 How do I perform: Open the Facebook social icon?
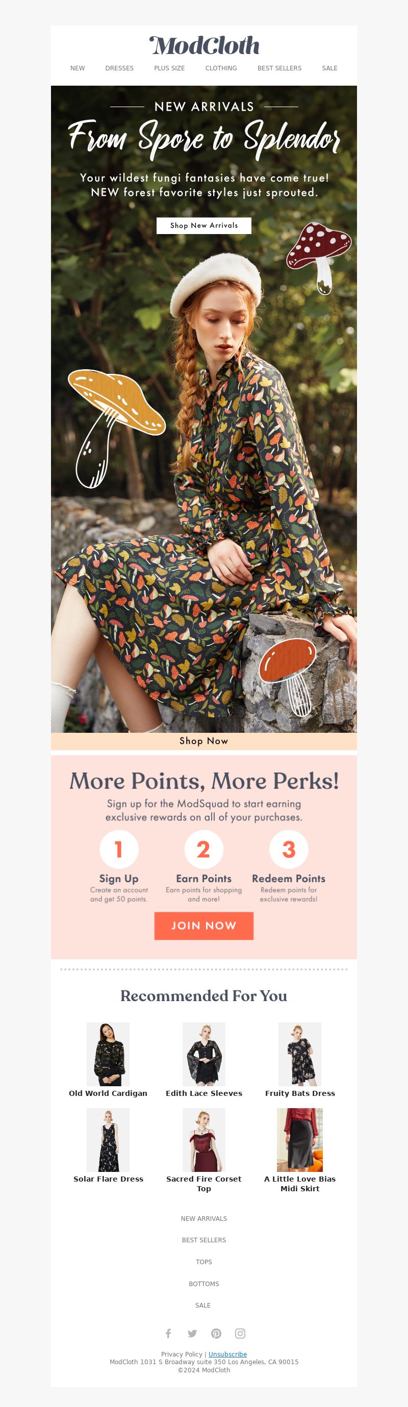[x=168, y=1333]
